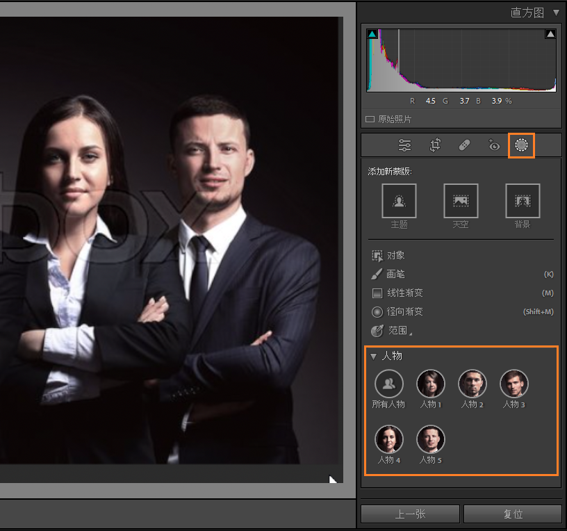Toggle shadow clipping indicator in histogram
567x531 pixels.
click(x=372, y=34)
